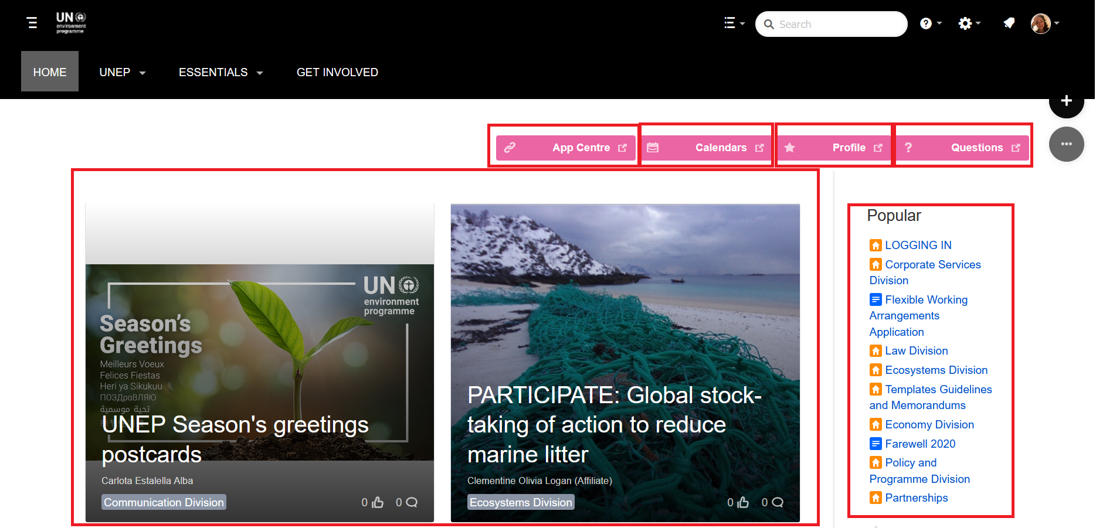The height and width of the screenshot is (528, 1096).
Task: Click external-link icon next to Calendars
Action: tap(759, 148)
